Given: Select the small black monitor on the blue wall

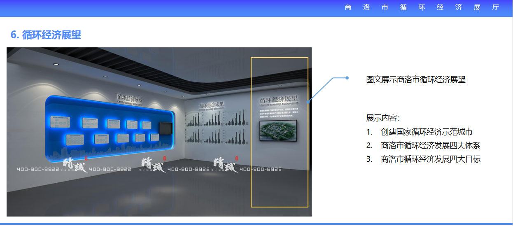Looking at the screenshot, I should (166, 128).
